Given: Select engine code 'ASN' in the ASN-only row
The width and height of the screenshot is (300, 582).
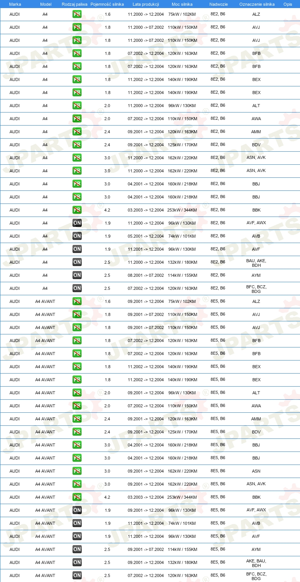Looking at the screenshot, I should click(256, 471).
